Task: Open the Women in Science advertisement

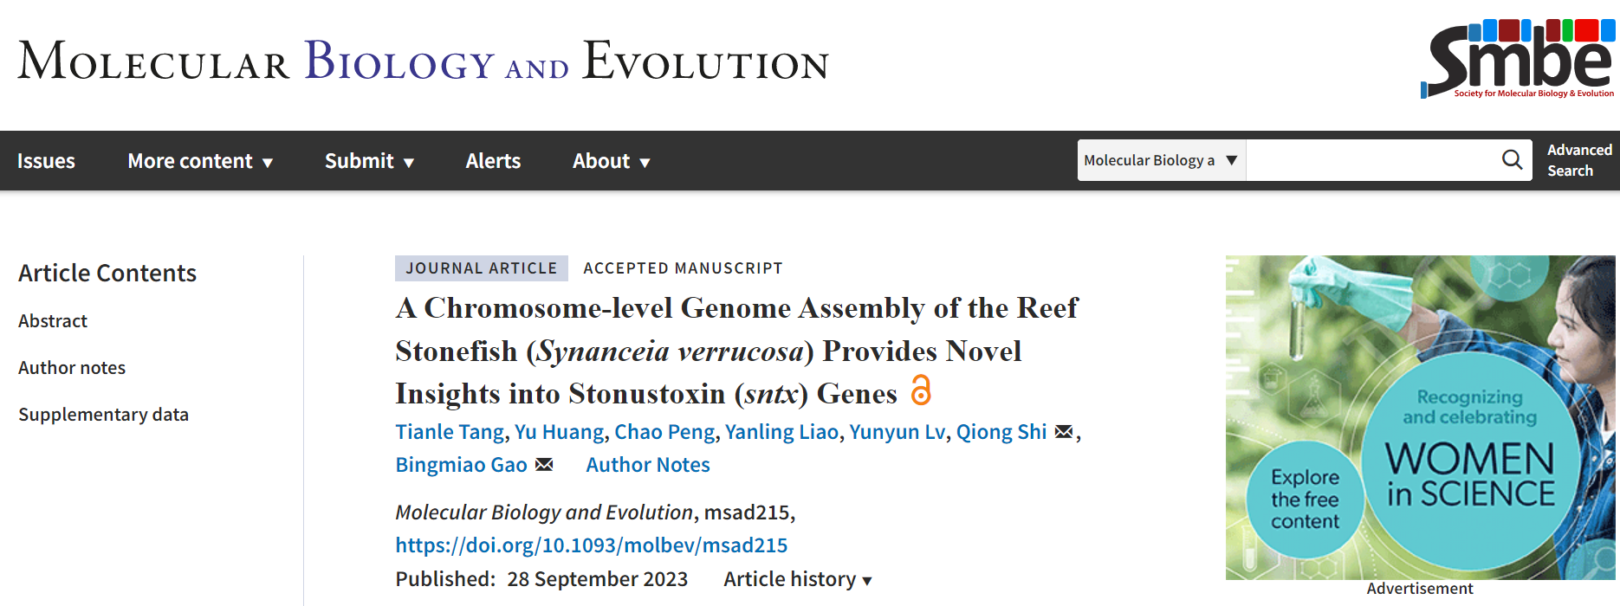Action: (1420, 417)
